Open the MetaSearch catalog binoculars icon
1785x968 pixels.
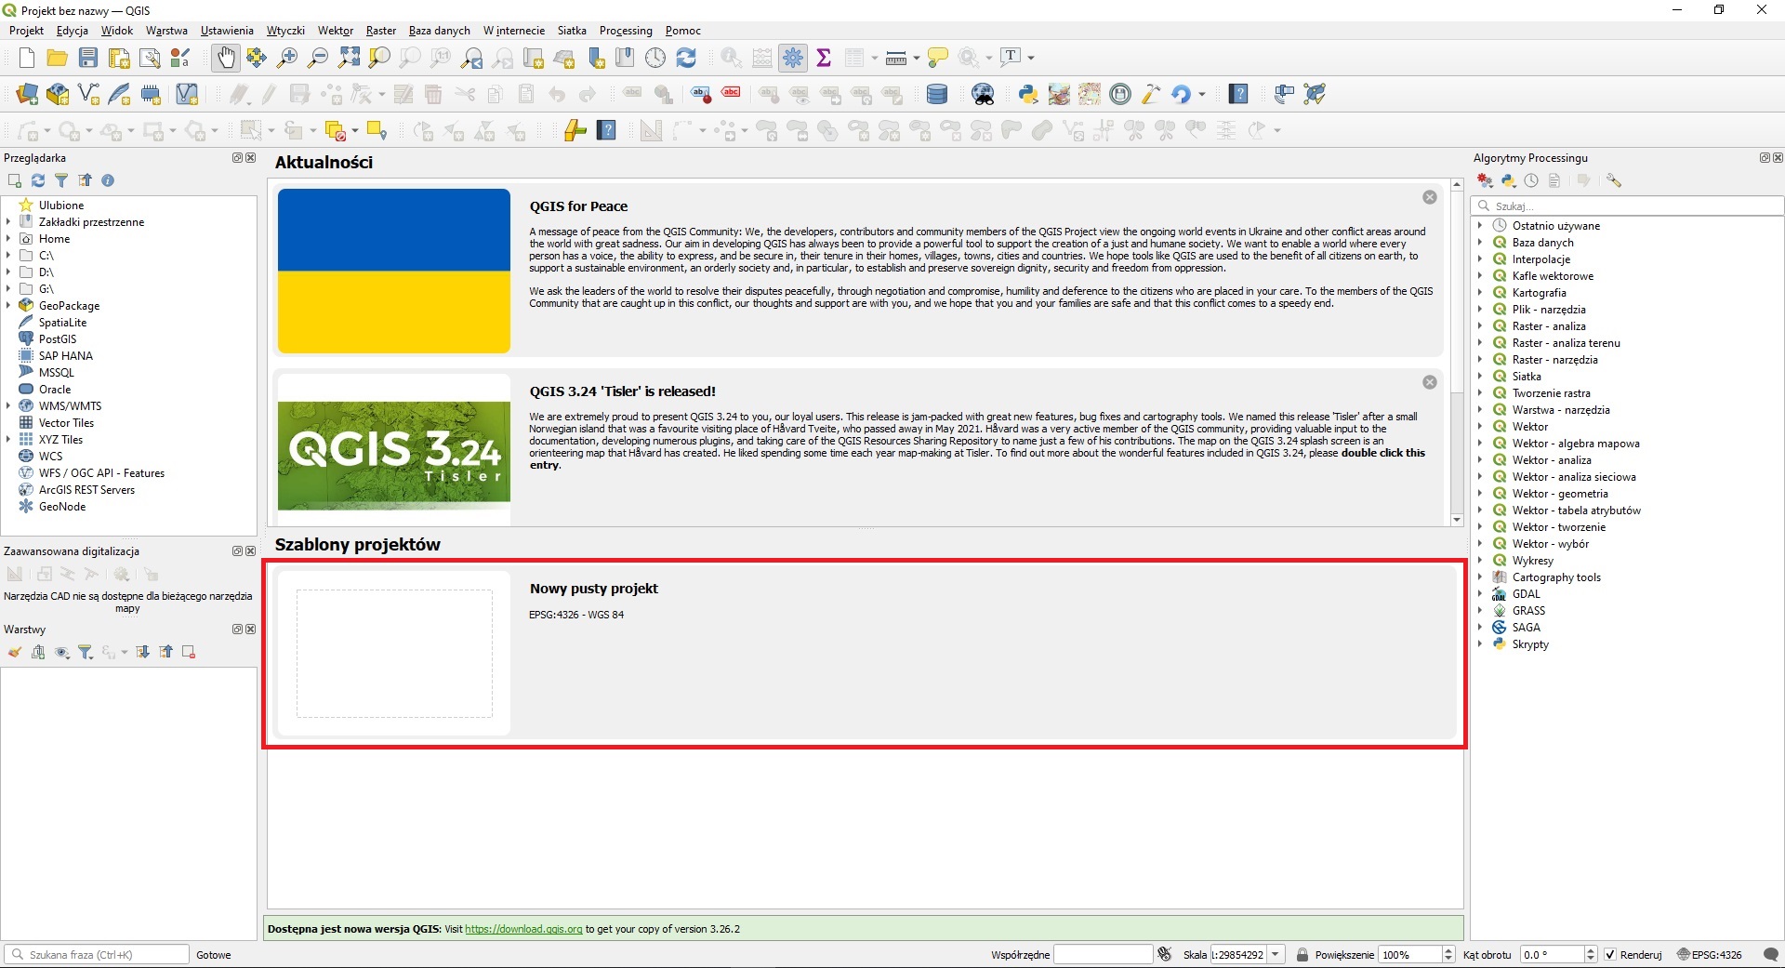pos(983,94)
